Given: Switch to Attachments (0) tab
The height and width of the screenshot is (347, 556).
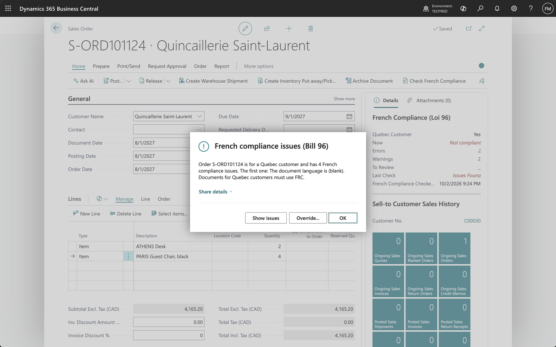Looking at the screenshot, I should [429, 100].
